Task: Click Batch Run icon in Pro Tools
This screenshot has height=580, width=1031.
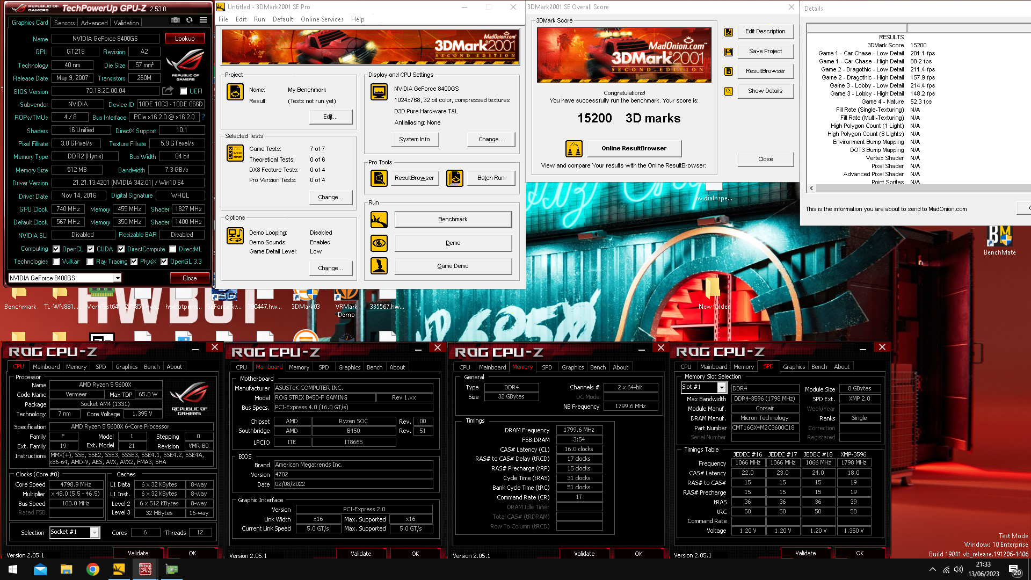Action: tap(455, 178)
